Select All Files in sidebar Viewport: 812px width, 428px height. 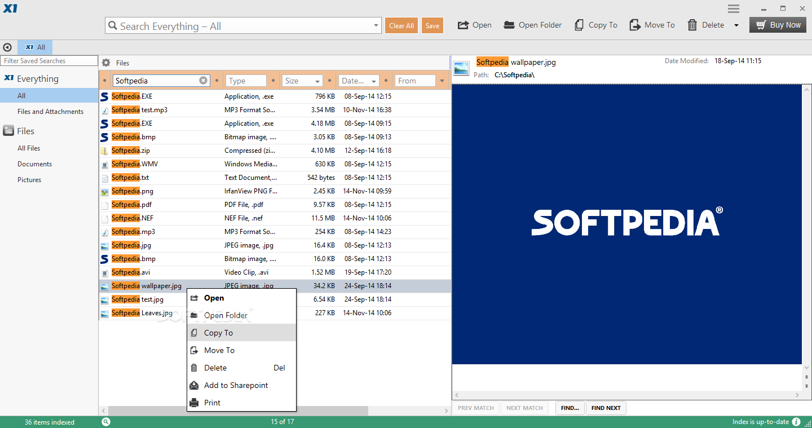(x=29, y=148)
